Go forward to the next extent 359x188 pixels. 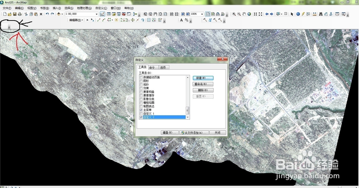coord(271,14)
